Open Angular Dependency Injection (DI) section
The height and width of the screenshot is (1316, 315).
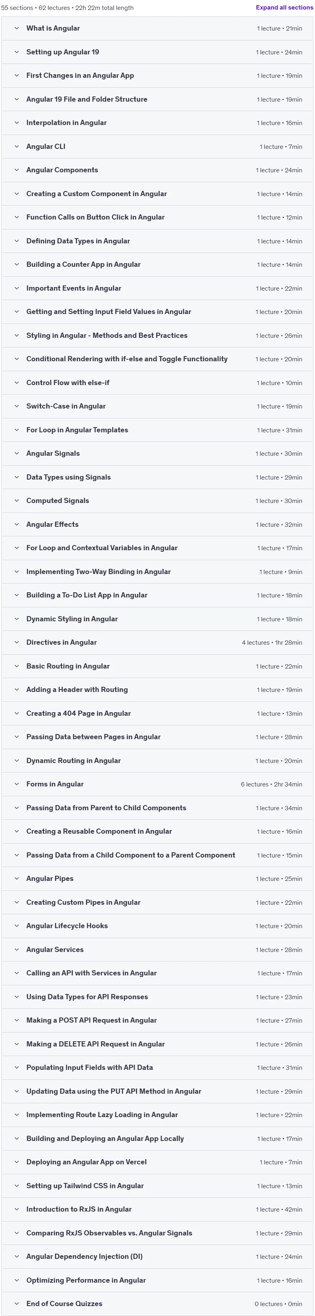(x=84, y=1256)
